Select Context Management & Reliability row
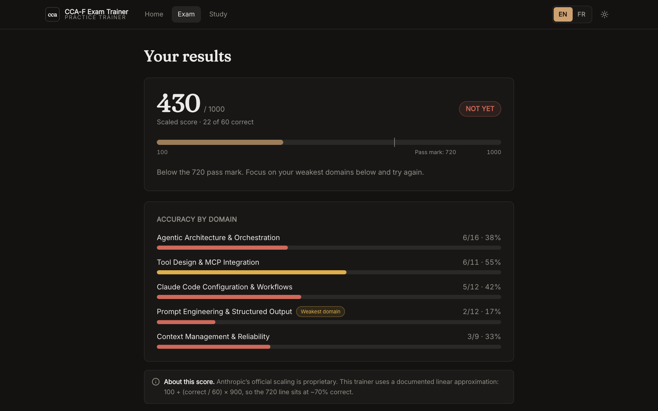Screen dimensions: 658x411 [x=329, y=340]
